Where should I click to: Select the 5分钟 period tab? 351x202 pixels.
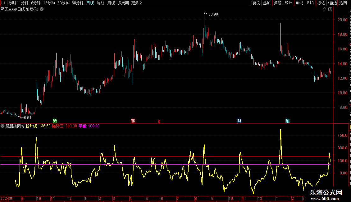click(x=36, y=3)
